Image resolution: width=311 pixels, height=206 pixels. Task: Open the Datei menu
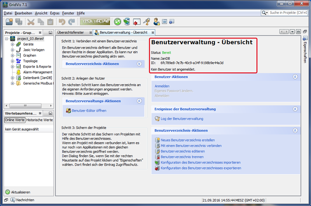coord(8,13)
